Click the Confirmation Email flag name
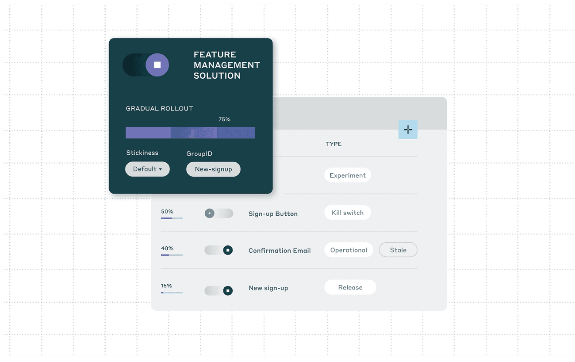 [x=280, y=250]
